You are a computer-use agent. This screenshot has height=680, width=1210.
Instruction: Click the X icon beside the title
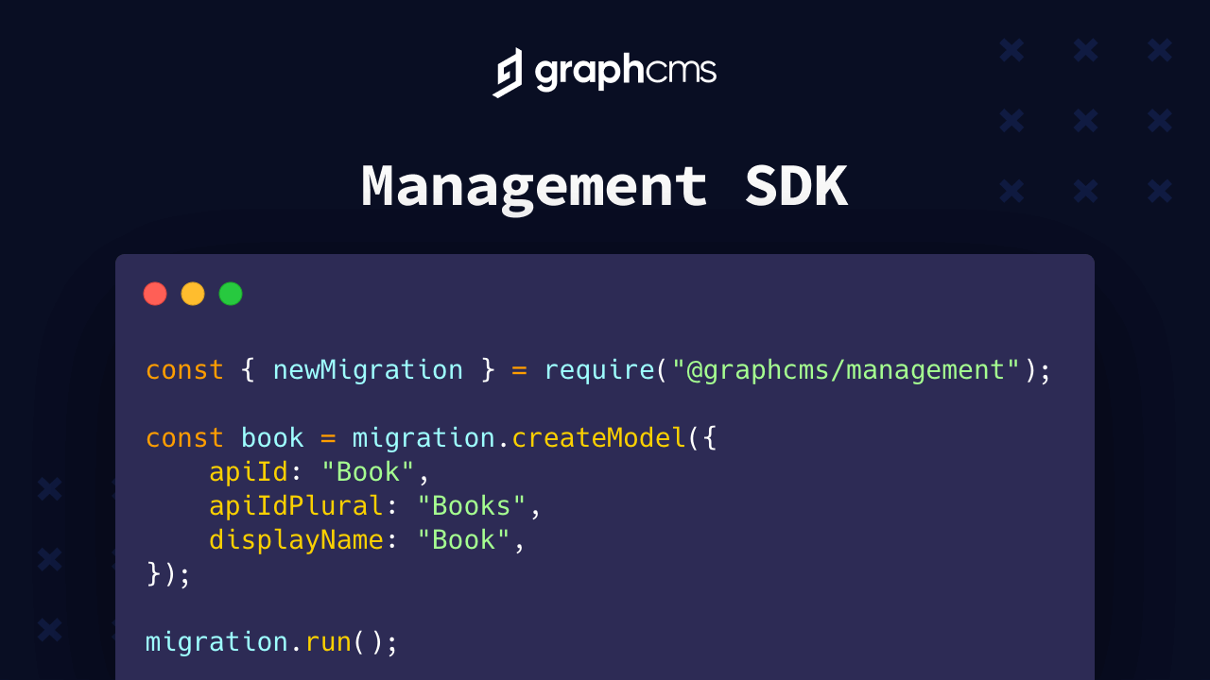[x=1011, y=190]
